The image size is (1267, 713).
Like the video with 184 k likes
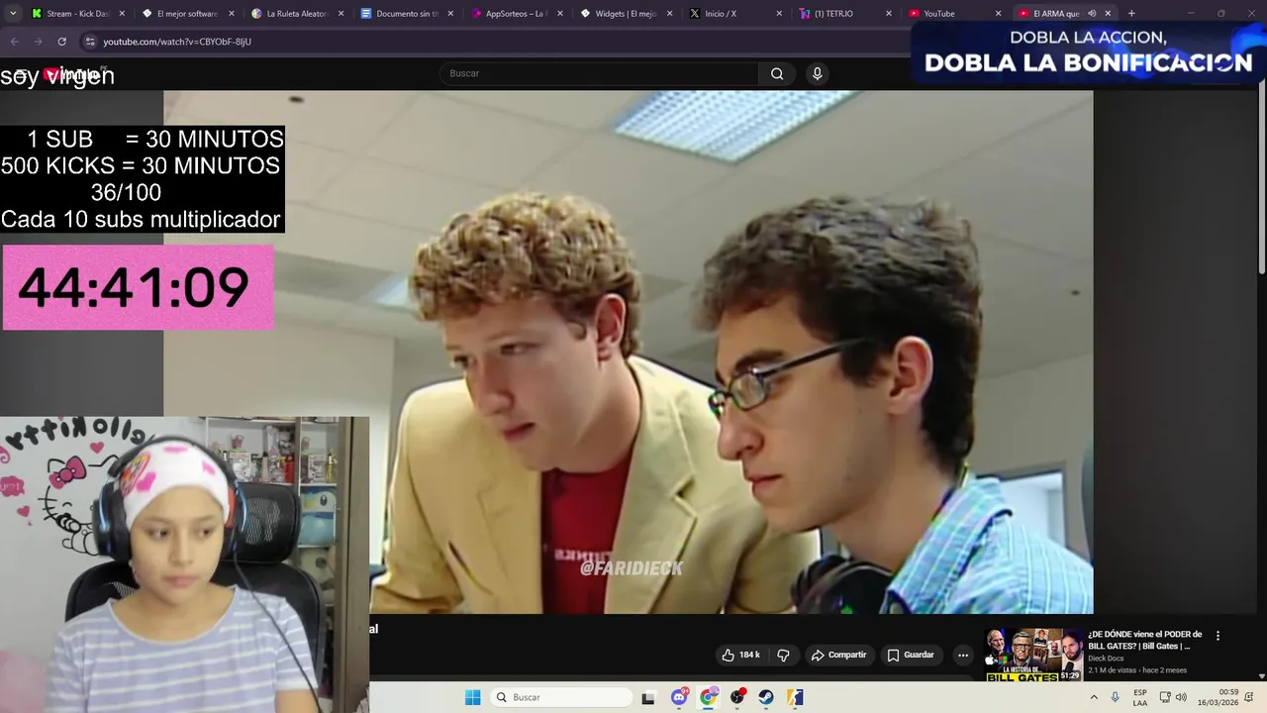(741, 655)
